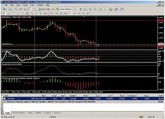Image resolution: width=165 pixels, height=119 pixels.
Task: Switch chart to D1 timeframe
Action: click(x=79, y=13)
